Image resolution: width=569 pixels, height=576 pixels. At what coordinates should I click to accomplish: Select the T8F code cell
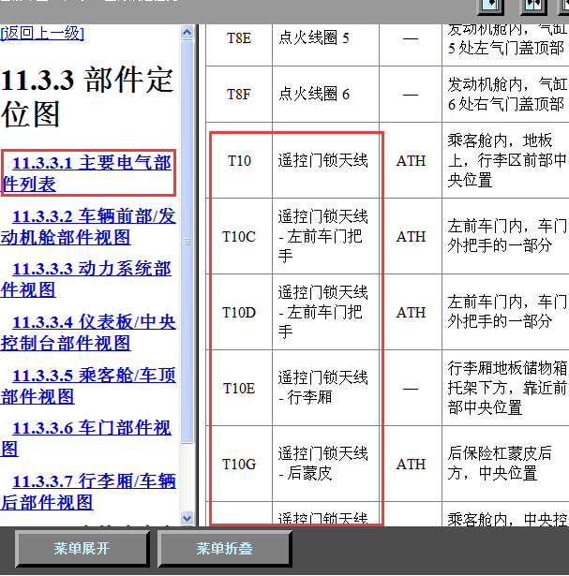239,95
